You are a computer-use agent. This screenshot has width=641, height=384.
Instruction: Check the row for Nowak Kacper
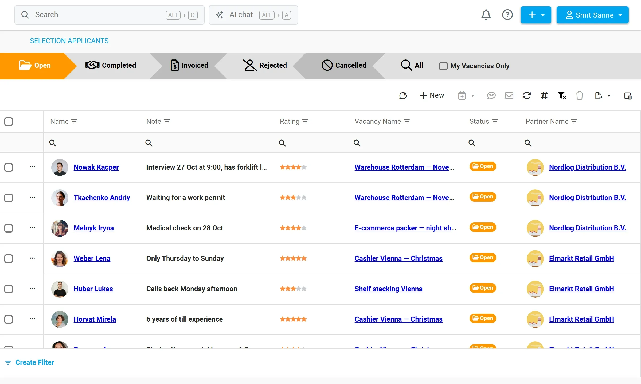(x=9, y=167)
